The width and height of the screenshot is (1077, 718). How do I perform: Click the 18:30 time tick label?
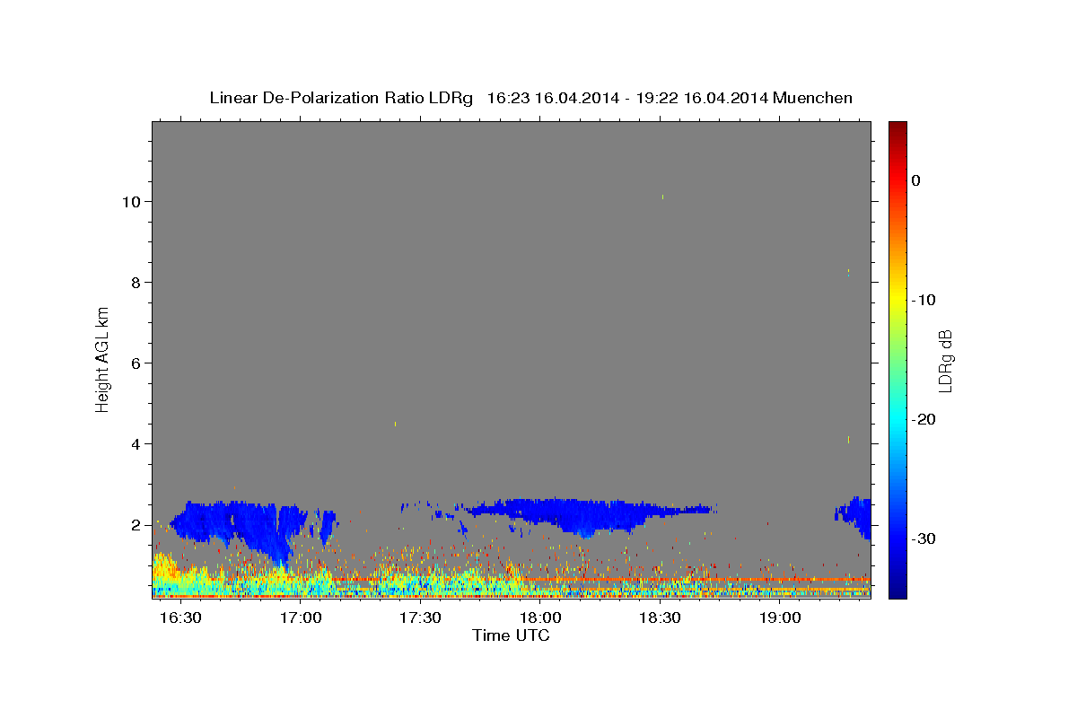[660, 618]
